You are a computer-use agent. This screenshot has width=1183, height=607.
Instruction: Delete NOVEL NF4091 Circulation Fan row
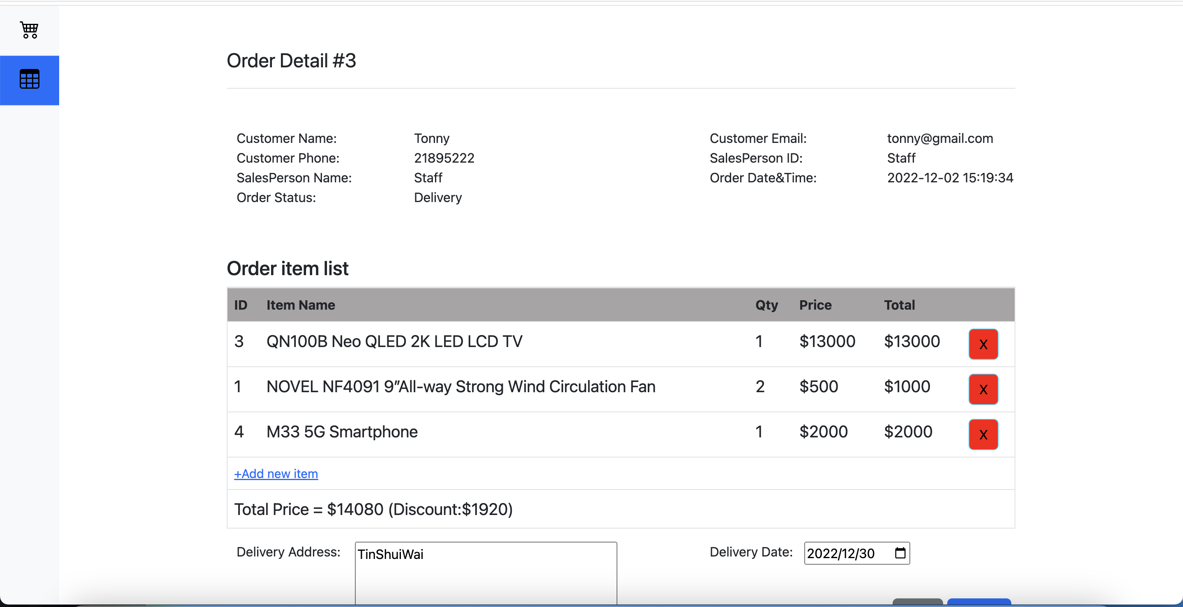(x=983, y=389)
